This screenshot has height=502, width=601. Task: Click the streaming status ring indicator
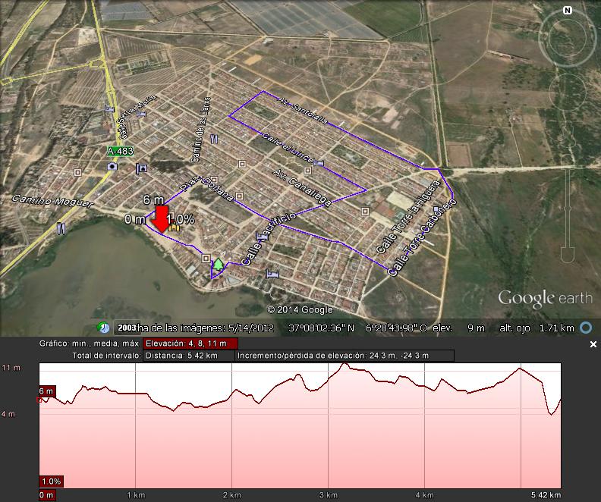coord(586,328)
